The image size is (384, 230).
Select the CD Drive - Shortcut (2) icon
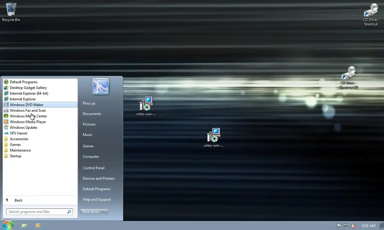[349, 78]
